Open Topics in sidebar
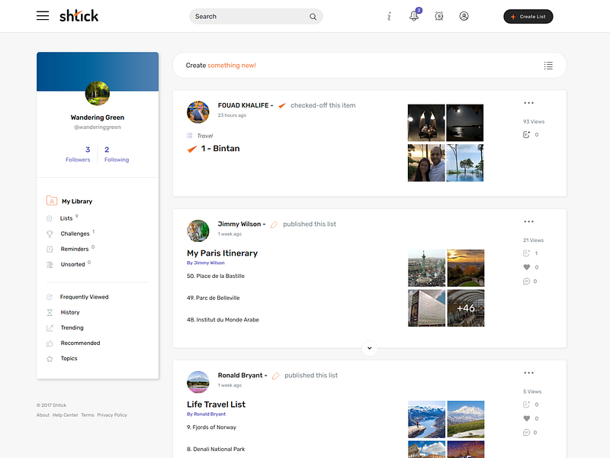This screenshot has height=458, width=610. pos(69,358)
